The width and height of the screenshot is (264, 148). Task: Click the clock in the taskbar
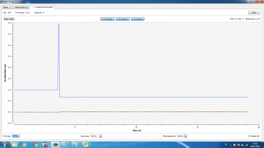(x=254, y=145)
